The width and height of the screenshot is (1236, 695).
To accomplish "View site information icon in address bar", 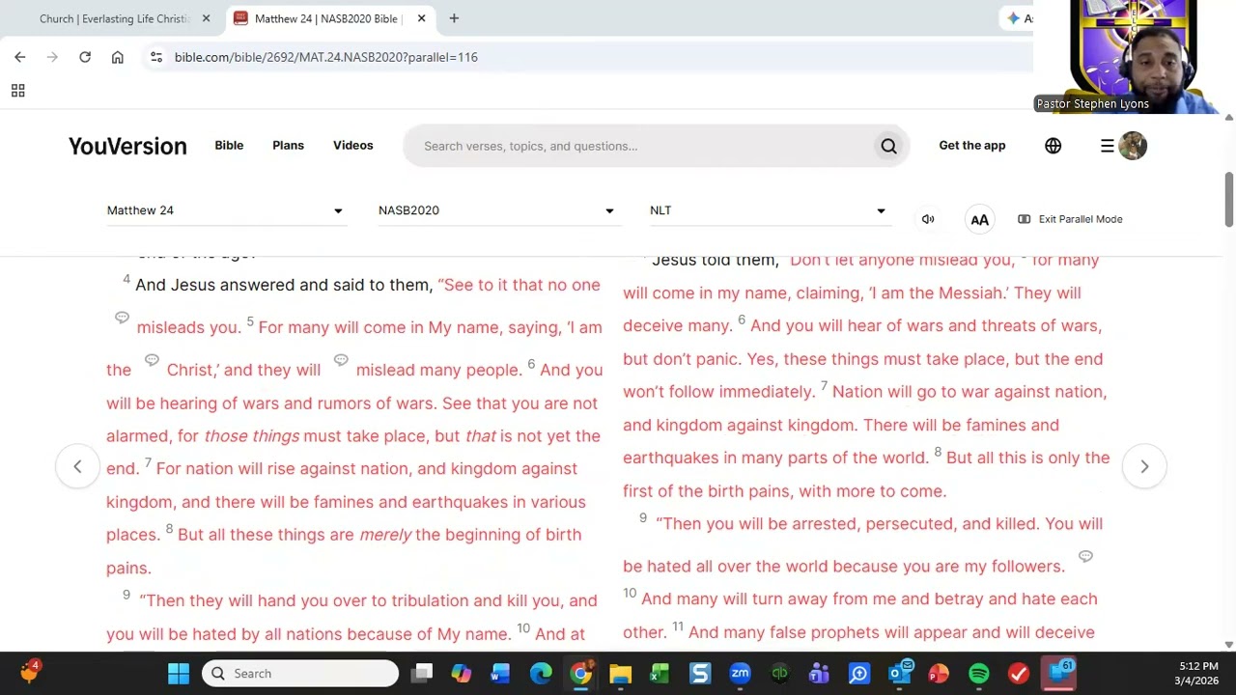I will pyautogui.click(x=156, y=57).
